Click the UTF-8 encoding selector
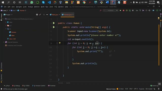This screenshot has width=162, height=91. pos(136,89)
